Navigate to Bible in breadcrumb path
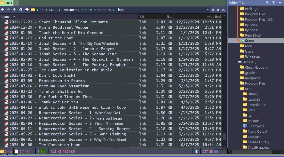Viewport: 284px width, 157px height. click(88, 10)
